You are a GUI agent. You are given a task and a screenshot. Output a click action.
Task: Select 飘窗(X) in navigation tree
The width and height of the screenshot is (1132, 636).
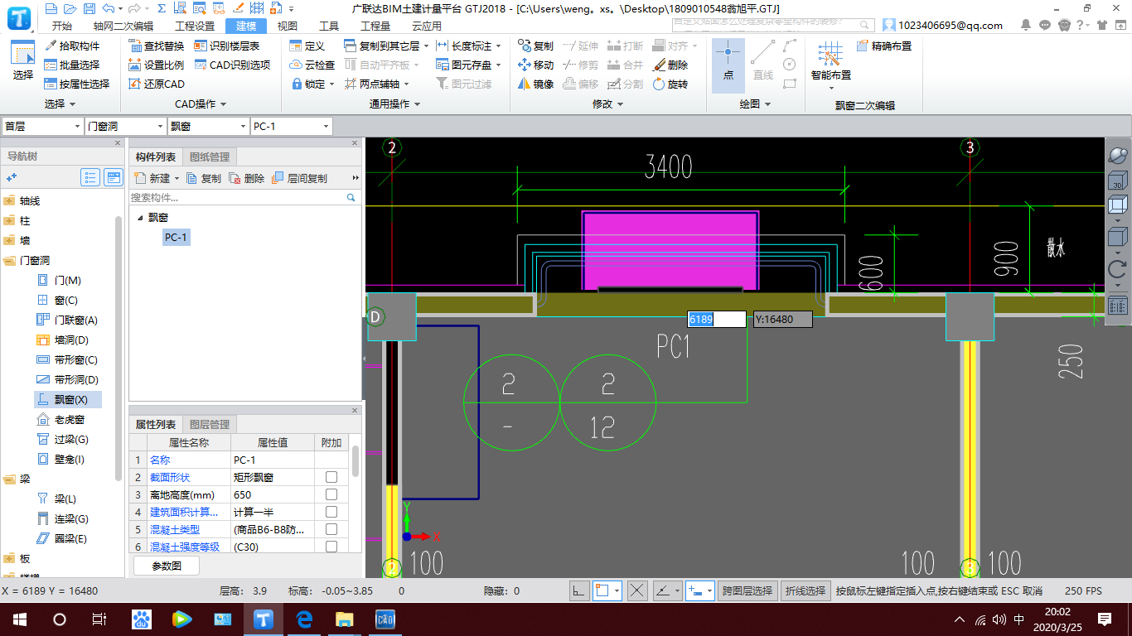point(68,399)
